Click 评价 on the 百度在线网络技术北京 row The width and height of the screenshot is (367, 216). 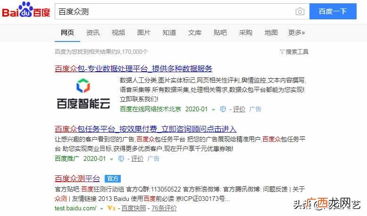[x=239, y=109]
